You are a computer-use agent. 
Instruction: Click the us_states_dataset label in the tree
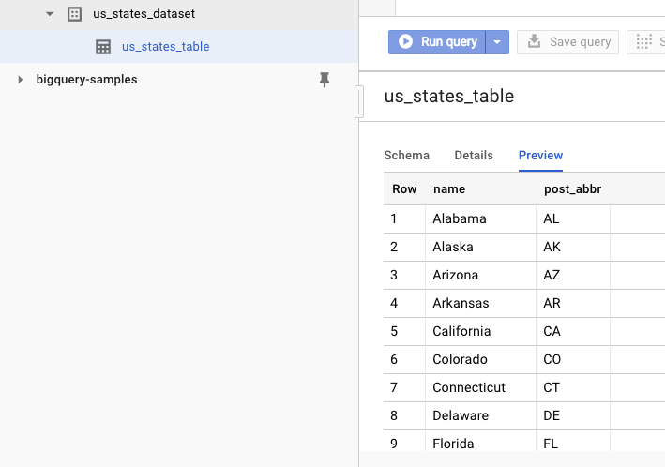144,14
